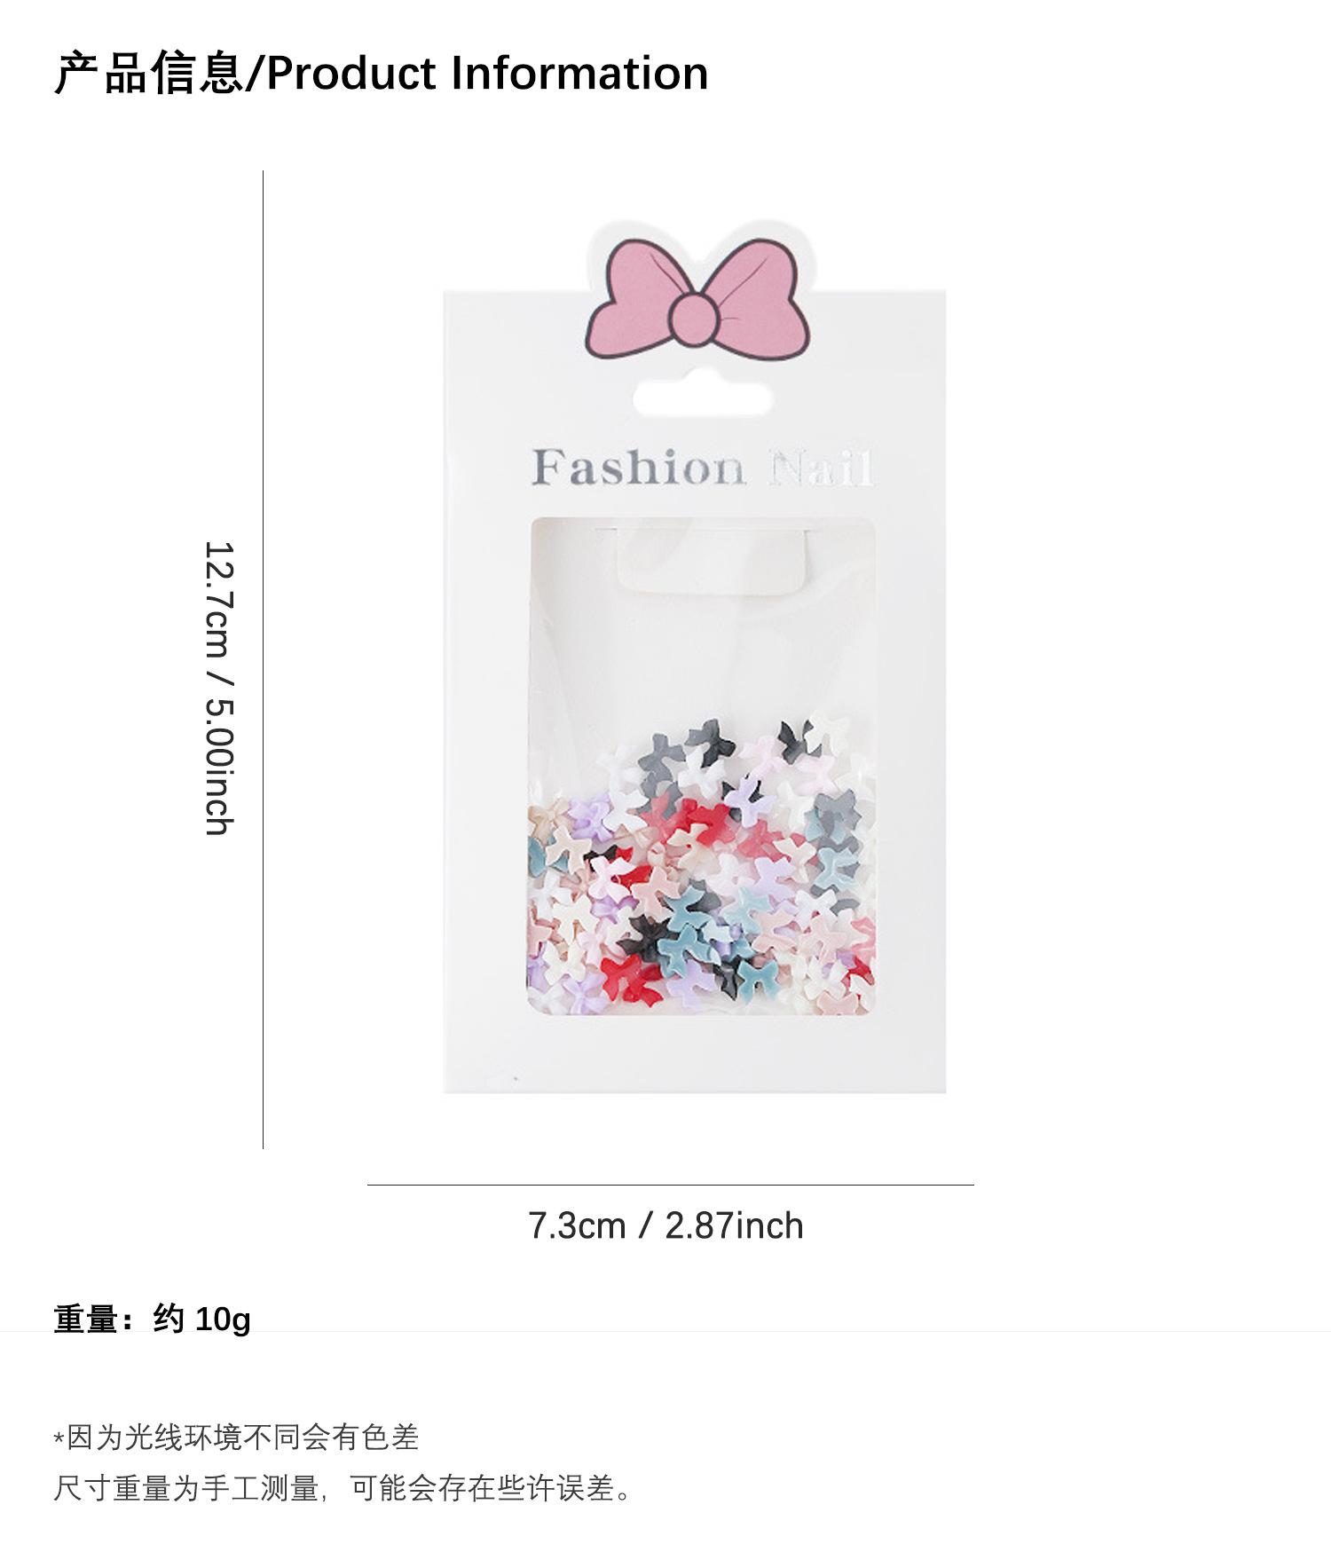Click the white package card product image
The width and height of the screenshot is (1331, 1552).
click(x=695, y=658)
